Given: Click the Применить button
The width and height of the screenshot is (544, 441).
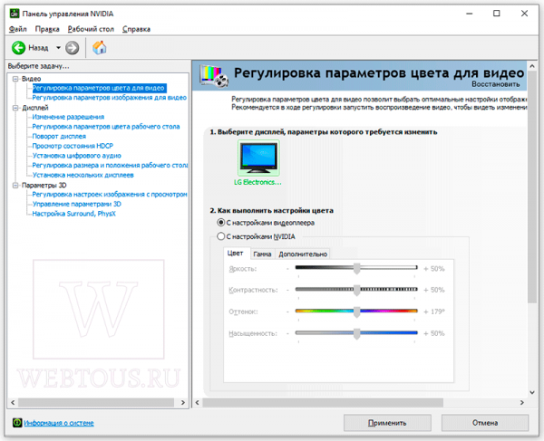Looking at the screenshot, I should coord(387,423).
